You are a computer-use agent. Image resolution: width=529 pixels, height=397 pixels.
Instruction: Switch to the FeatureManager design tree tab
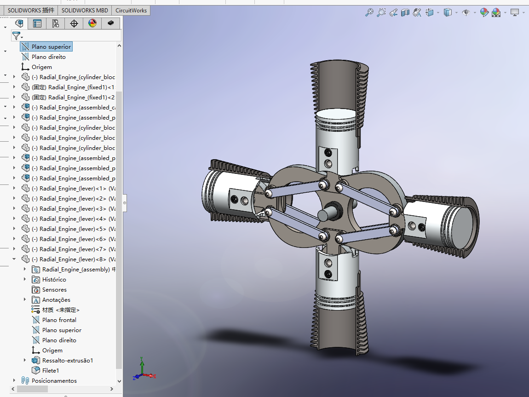coord(19,23)
